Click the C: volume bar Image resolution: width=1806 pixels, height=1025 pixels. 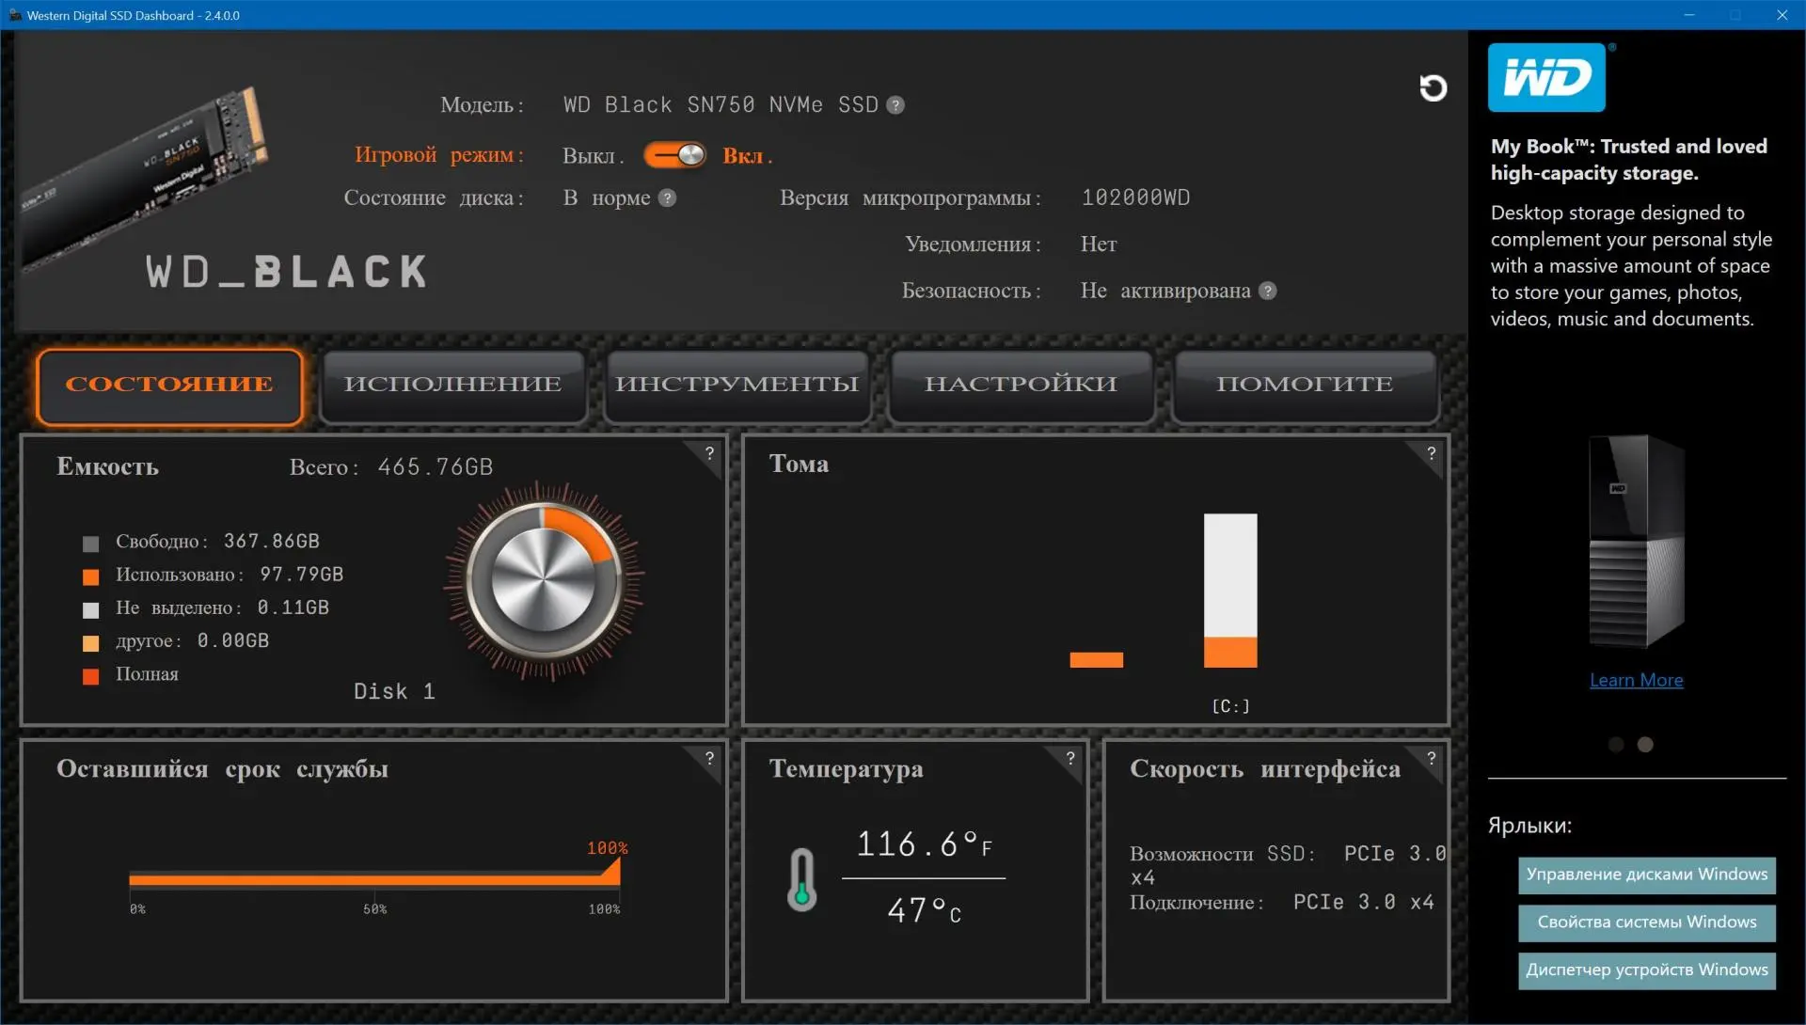coord(1230,591)
